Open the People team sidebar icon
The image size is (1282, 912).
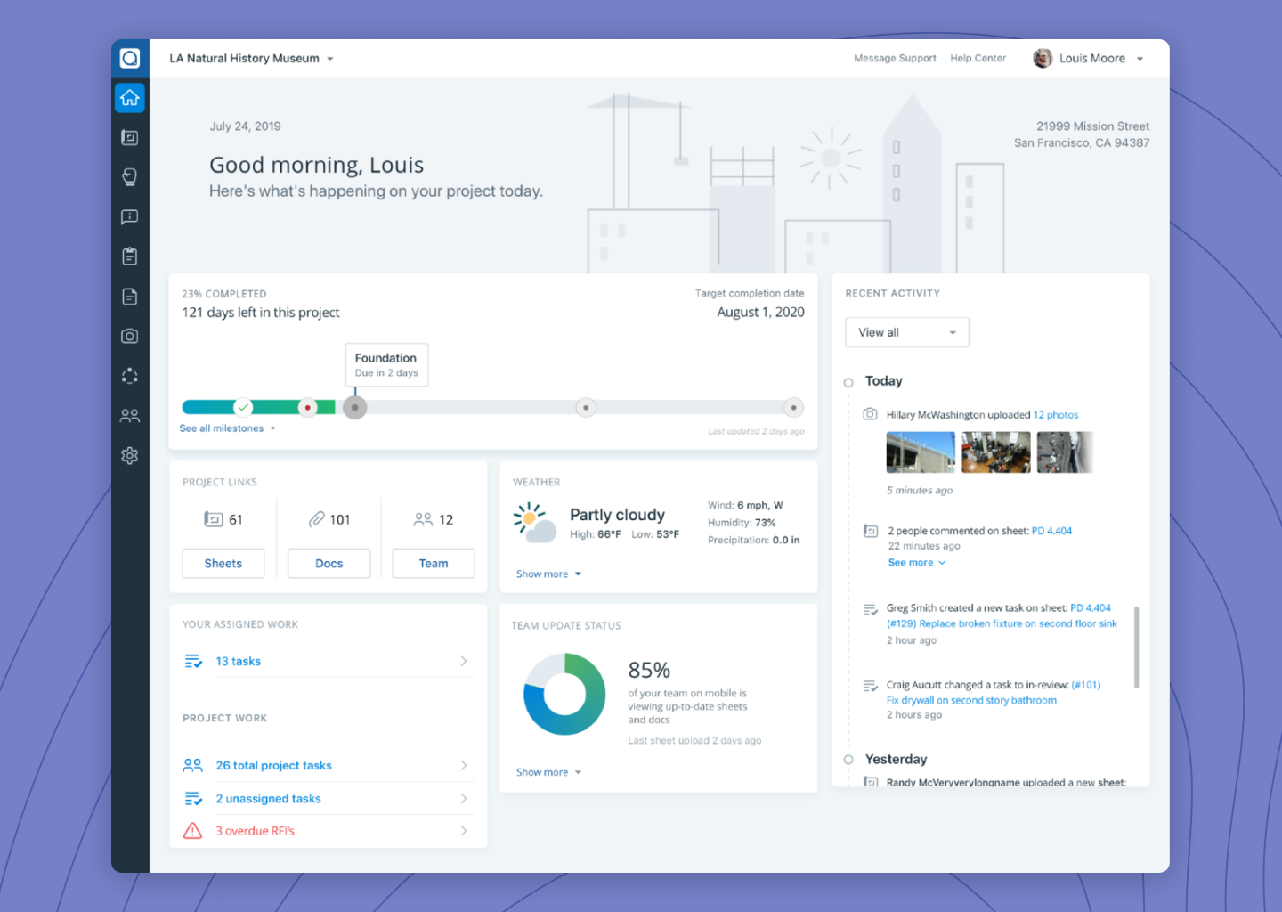pyautogui.click(x=130, y=416)
